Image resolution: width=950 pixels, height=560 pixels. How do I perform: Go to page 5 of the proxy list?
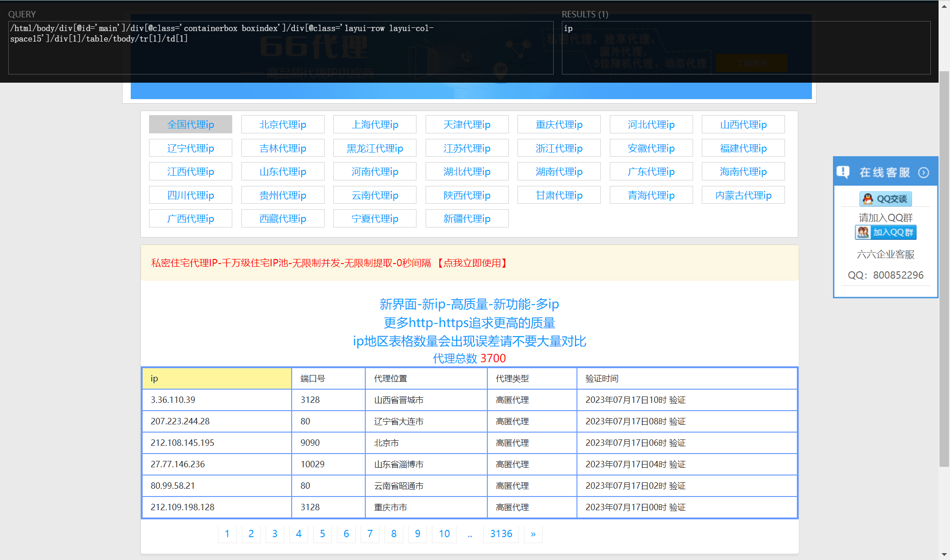coord(322,534)
